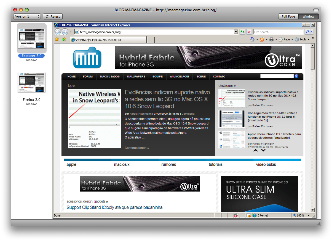332x241 pixels.
Task: Click the Add to Favorites icon
Action: point(64,39)
